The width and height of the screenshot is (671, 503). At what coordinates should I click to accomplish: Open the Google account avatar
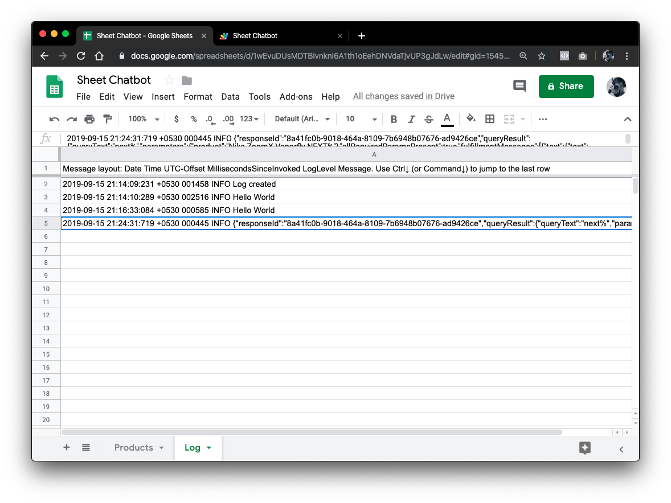(616, 87)
